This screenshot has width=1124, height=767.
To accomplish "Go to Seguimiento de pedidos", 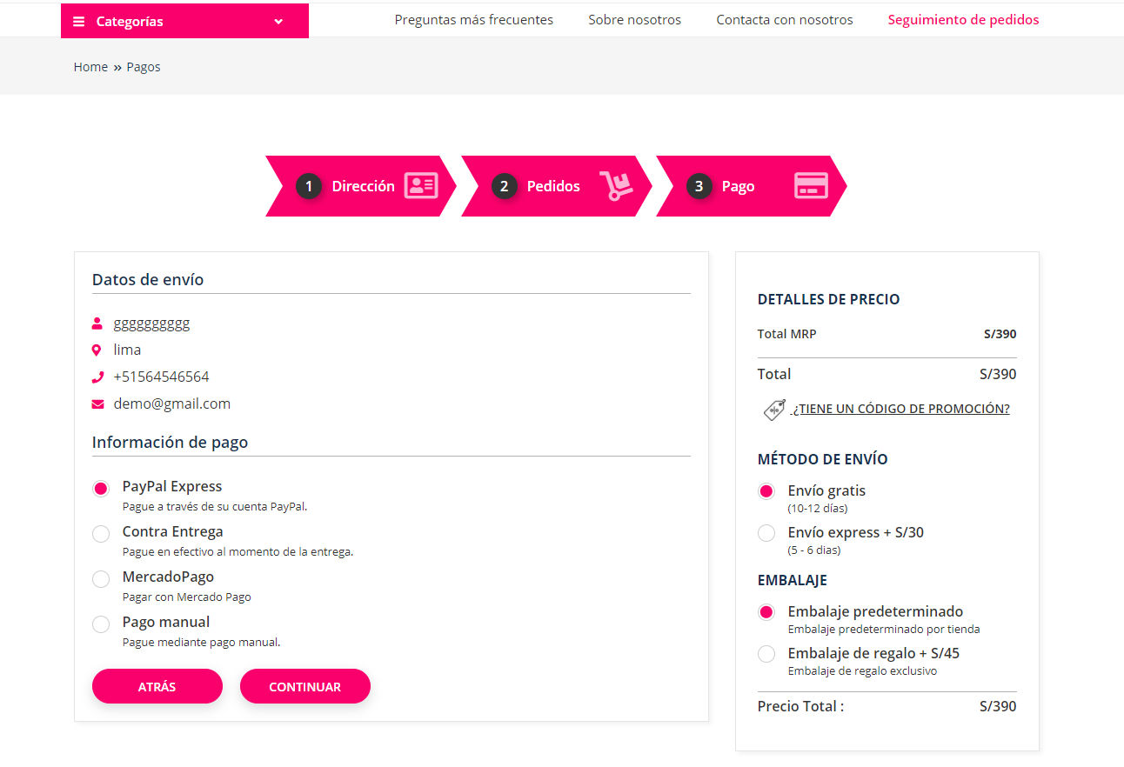I will point(963,20).
